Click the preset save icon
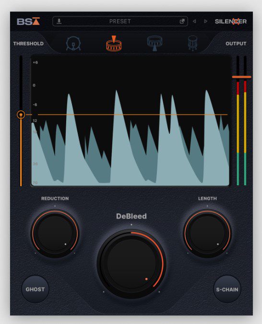 coord(59,21)
